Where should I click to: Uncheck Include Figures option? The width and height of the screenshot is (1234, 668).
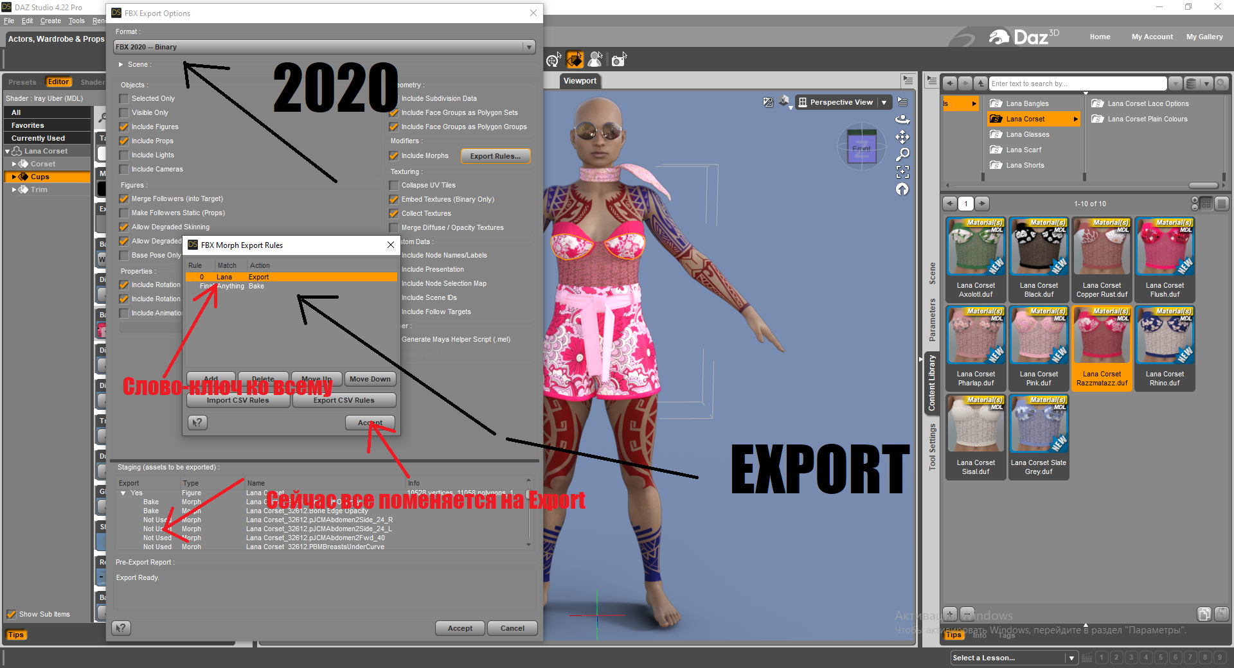pos(124,127)
